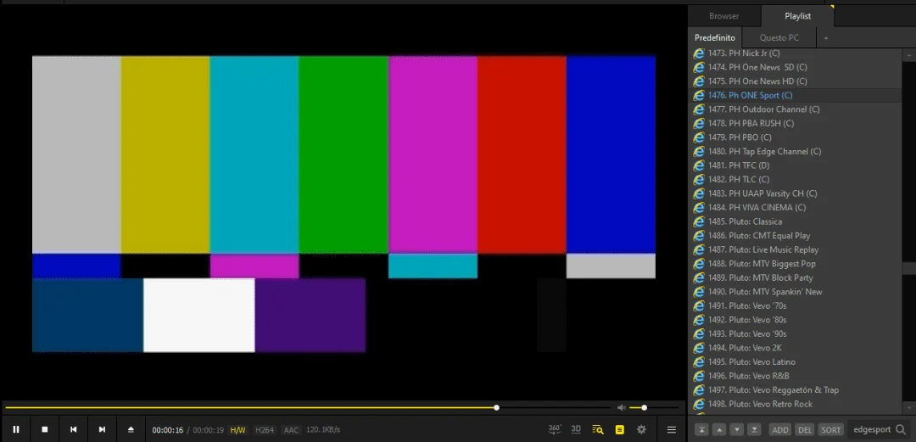
Task: Select 1481. PH TFC (D)
Action: click(795, 165)
